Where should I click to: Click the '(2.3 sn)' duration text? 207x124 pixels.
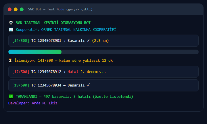point(100,41)
